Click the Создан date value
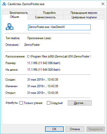The height and width of the screenshot is (134, 107). click(43, 80)
